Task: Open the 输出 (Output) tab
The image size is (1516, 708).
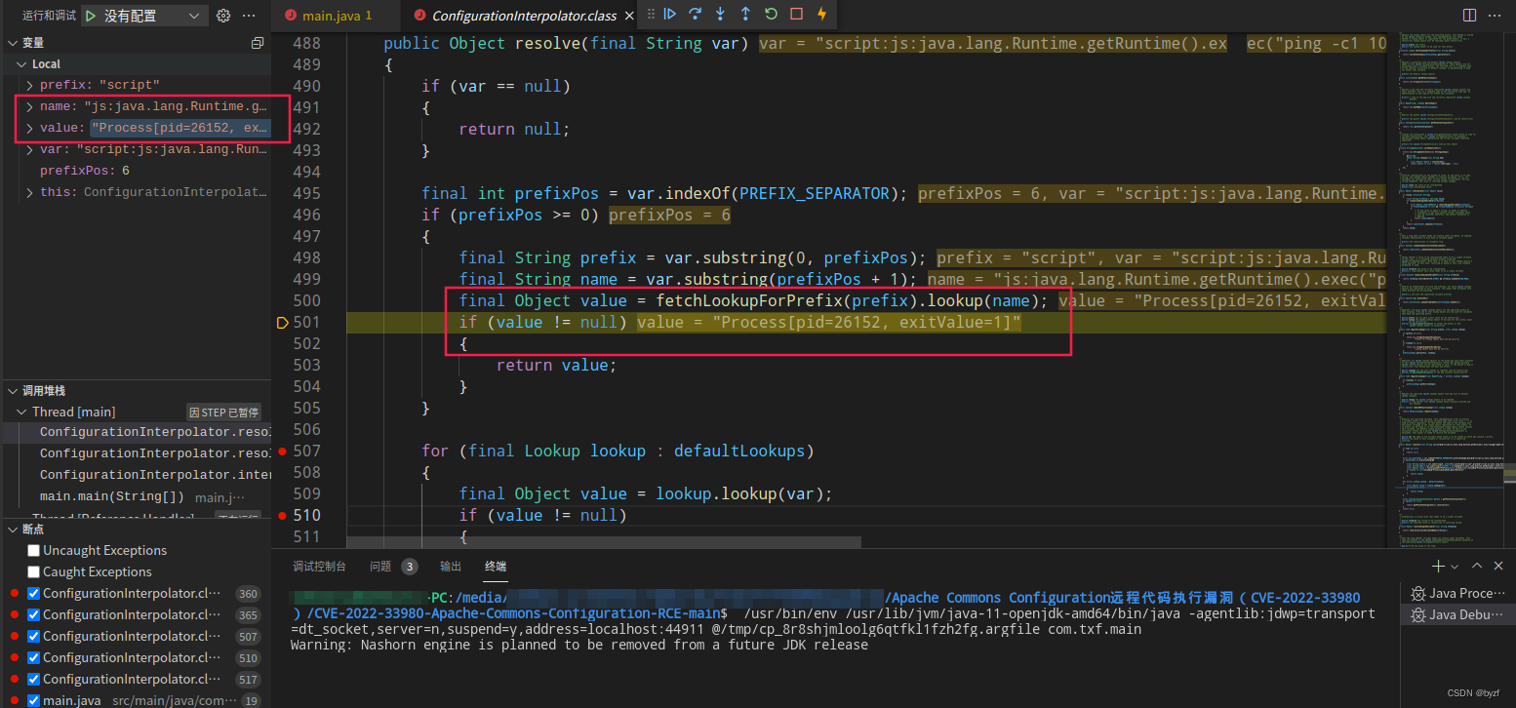Action: point(451,566)
